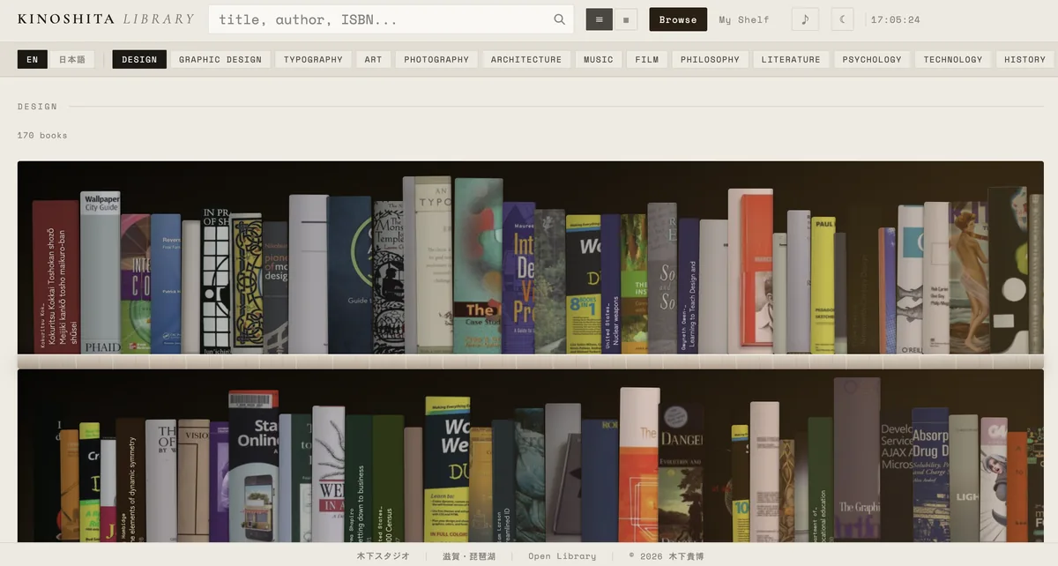Screen dimensions: 1058x566
Task: Switch language to 日本語
Action: point(71,59)
